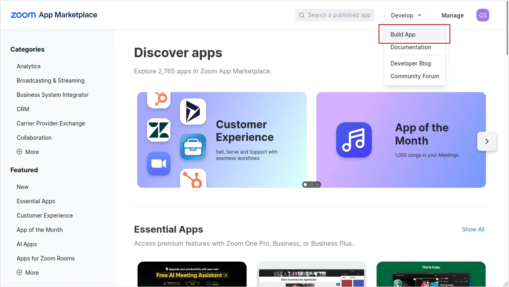
Task: Select the first carousel indicator dot
Action: pyautogui.click(x=305, y=185)
